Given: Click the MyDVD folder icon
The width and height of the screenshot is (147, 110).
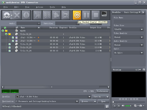Looking at the screenshot, I should tap(6, 31).
